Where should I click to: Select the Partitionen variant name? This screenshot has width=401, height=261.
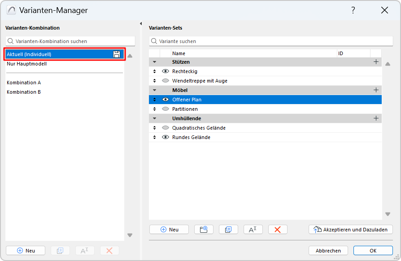coord(185,109)
